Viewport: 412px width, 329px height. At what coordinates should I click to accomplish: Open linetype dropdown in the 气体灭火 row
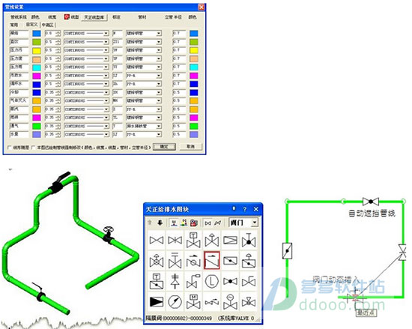(106, 100)
